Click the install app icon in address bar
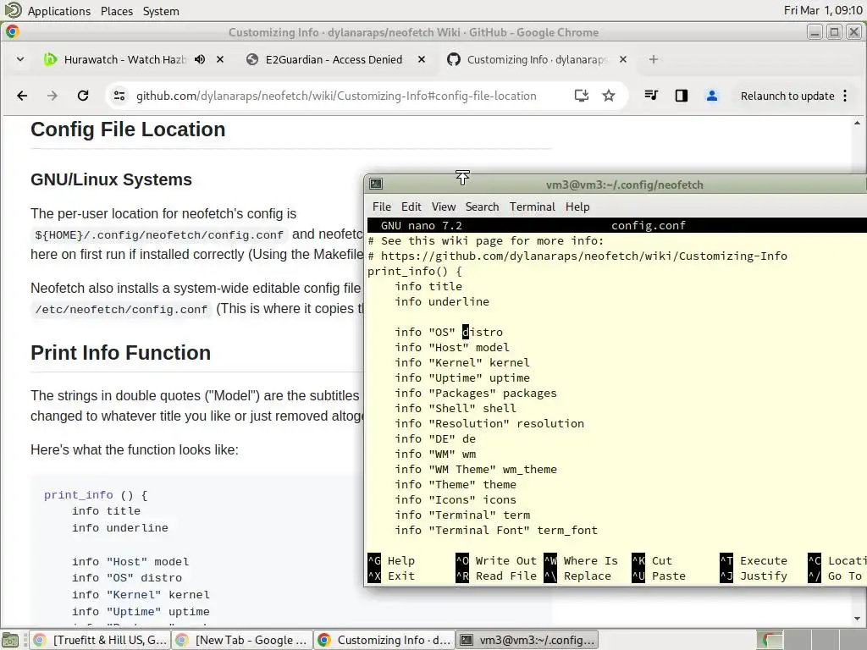This screenshot has height=650, width=867. 581,96
